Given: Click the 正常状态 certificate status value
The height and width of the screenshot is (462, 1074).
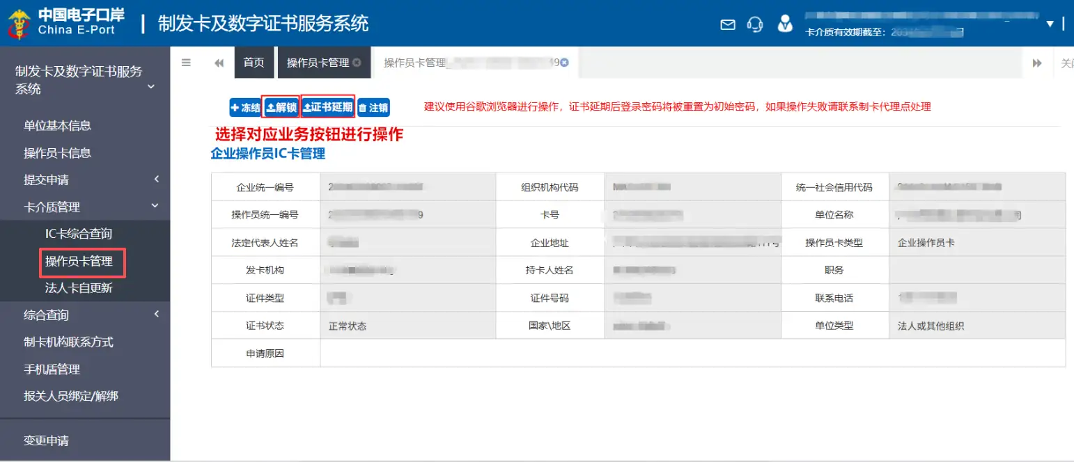Looking at the screenshot, I should [348, 326].
